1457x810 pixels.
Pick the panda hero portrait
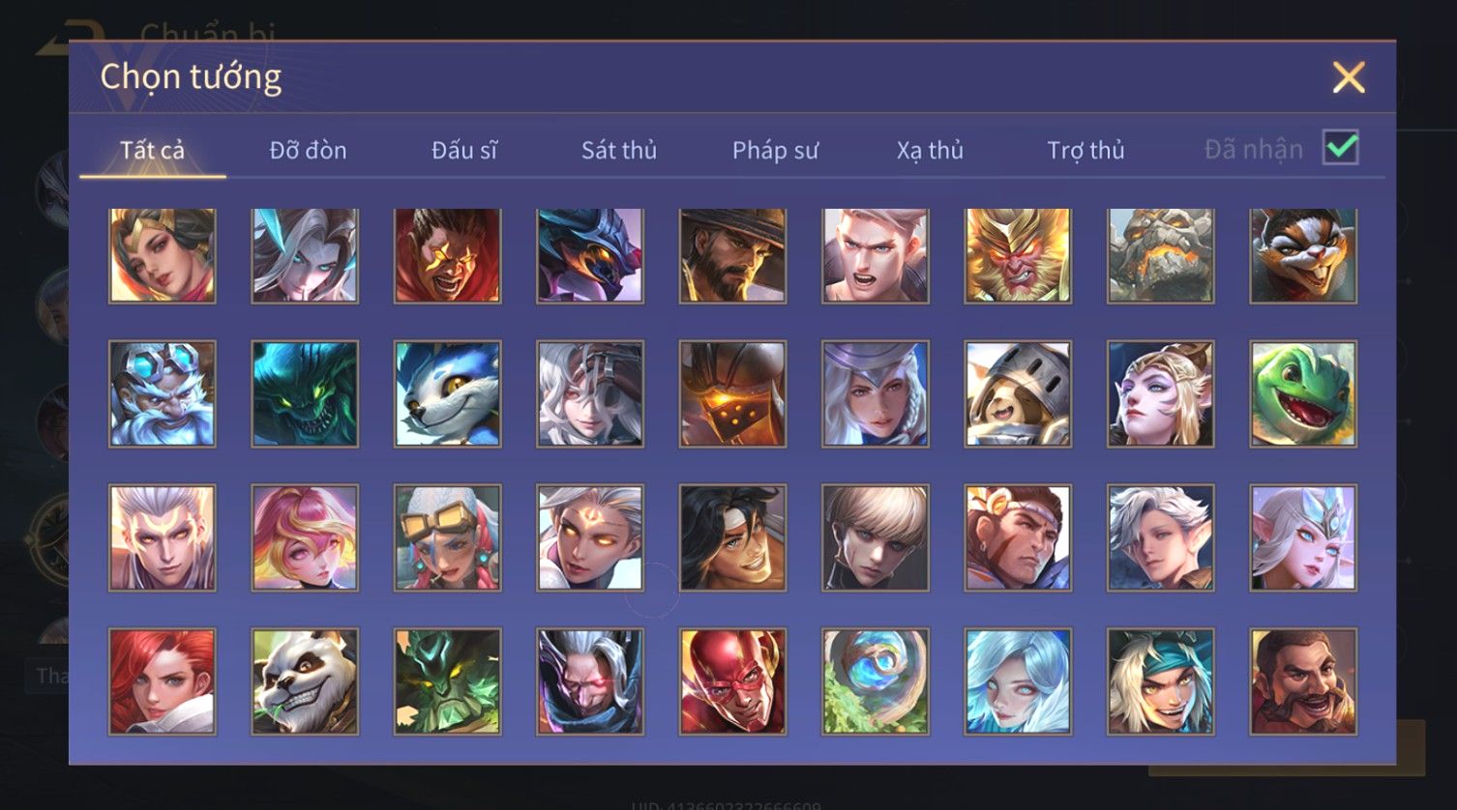[x=305, y=681]
